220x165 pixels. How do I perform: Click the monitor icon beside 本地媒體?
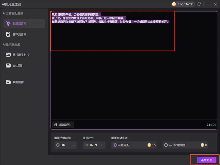click(170, 145)
